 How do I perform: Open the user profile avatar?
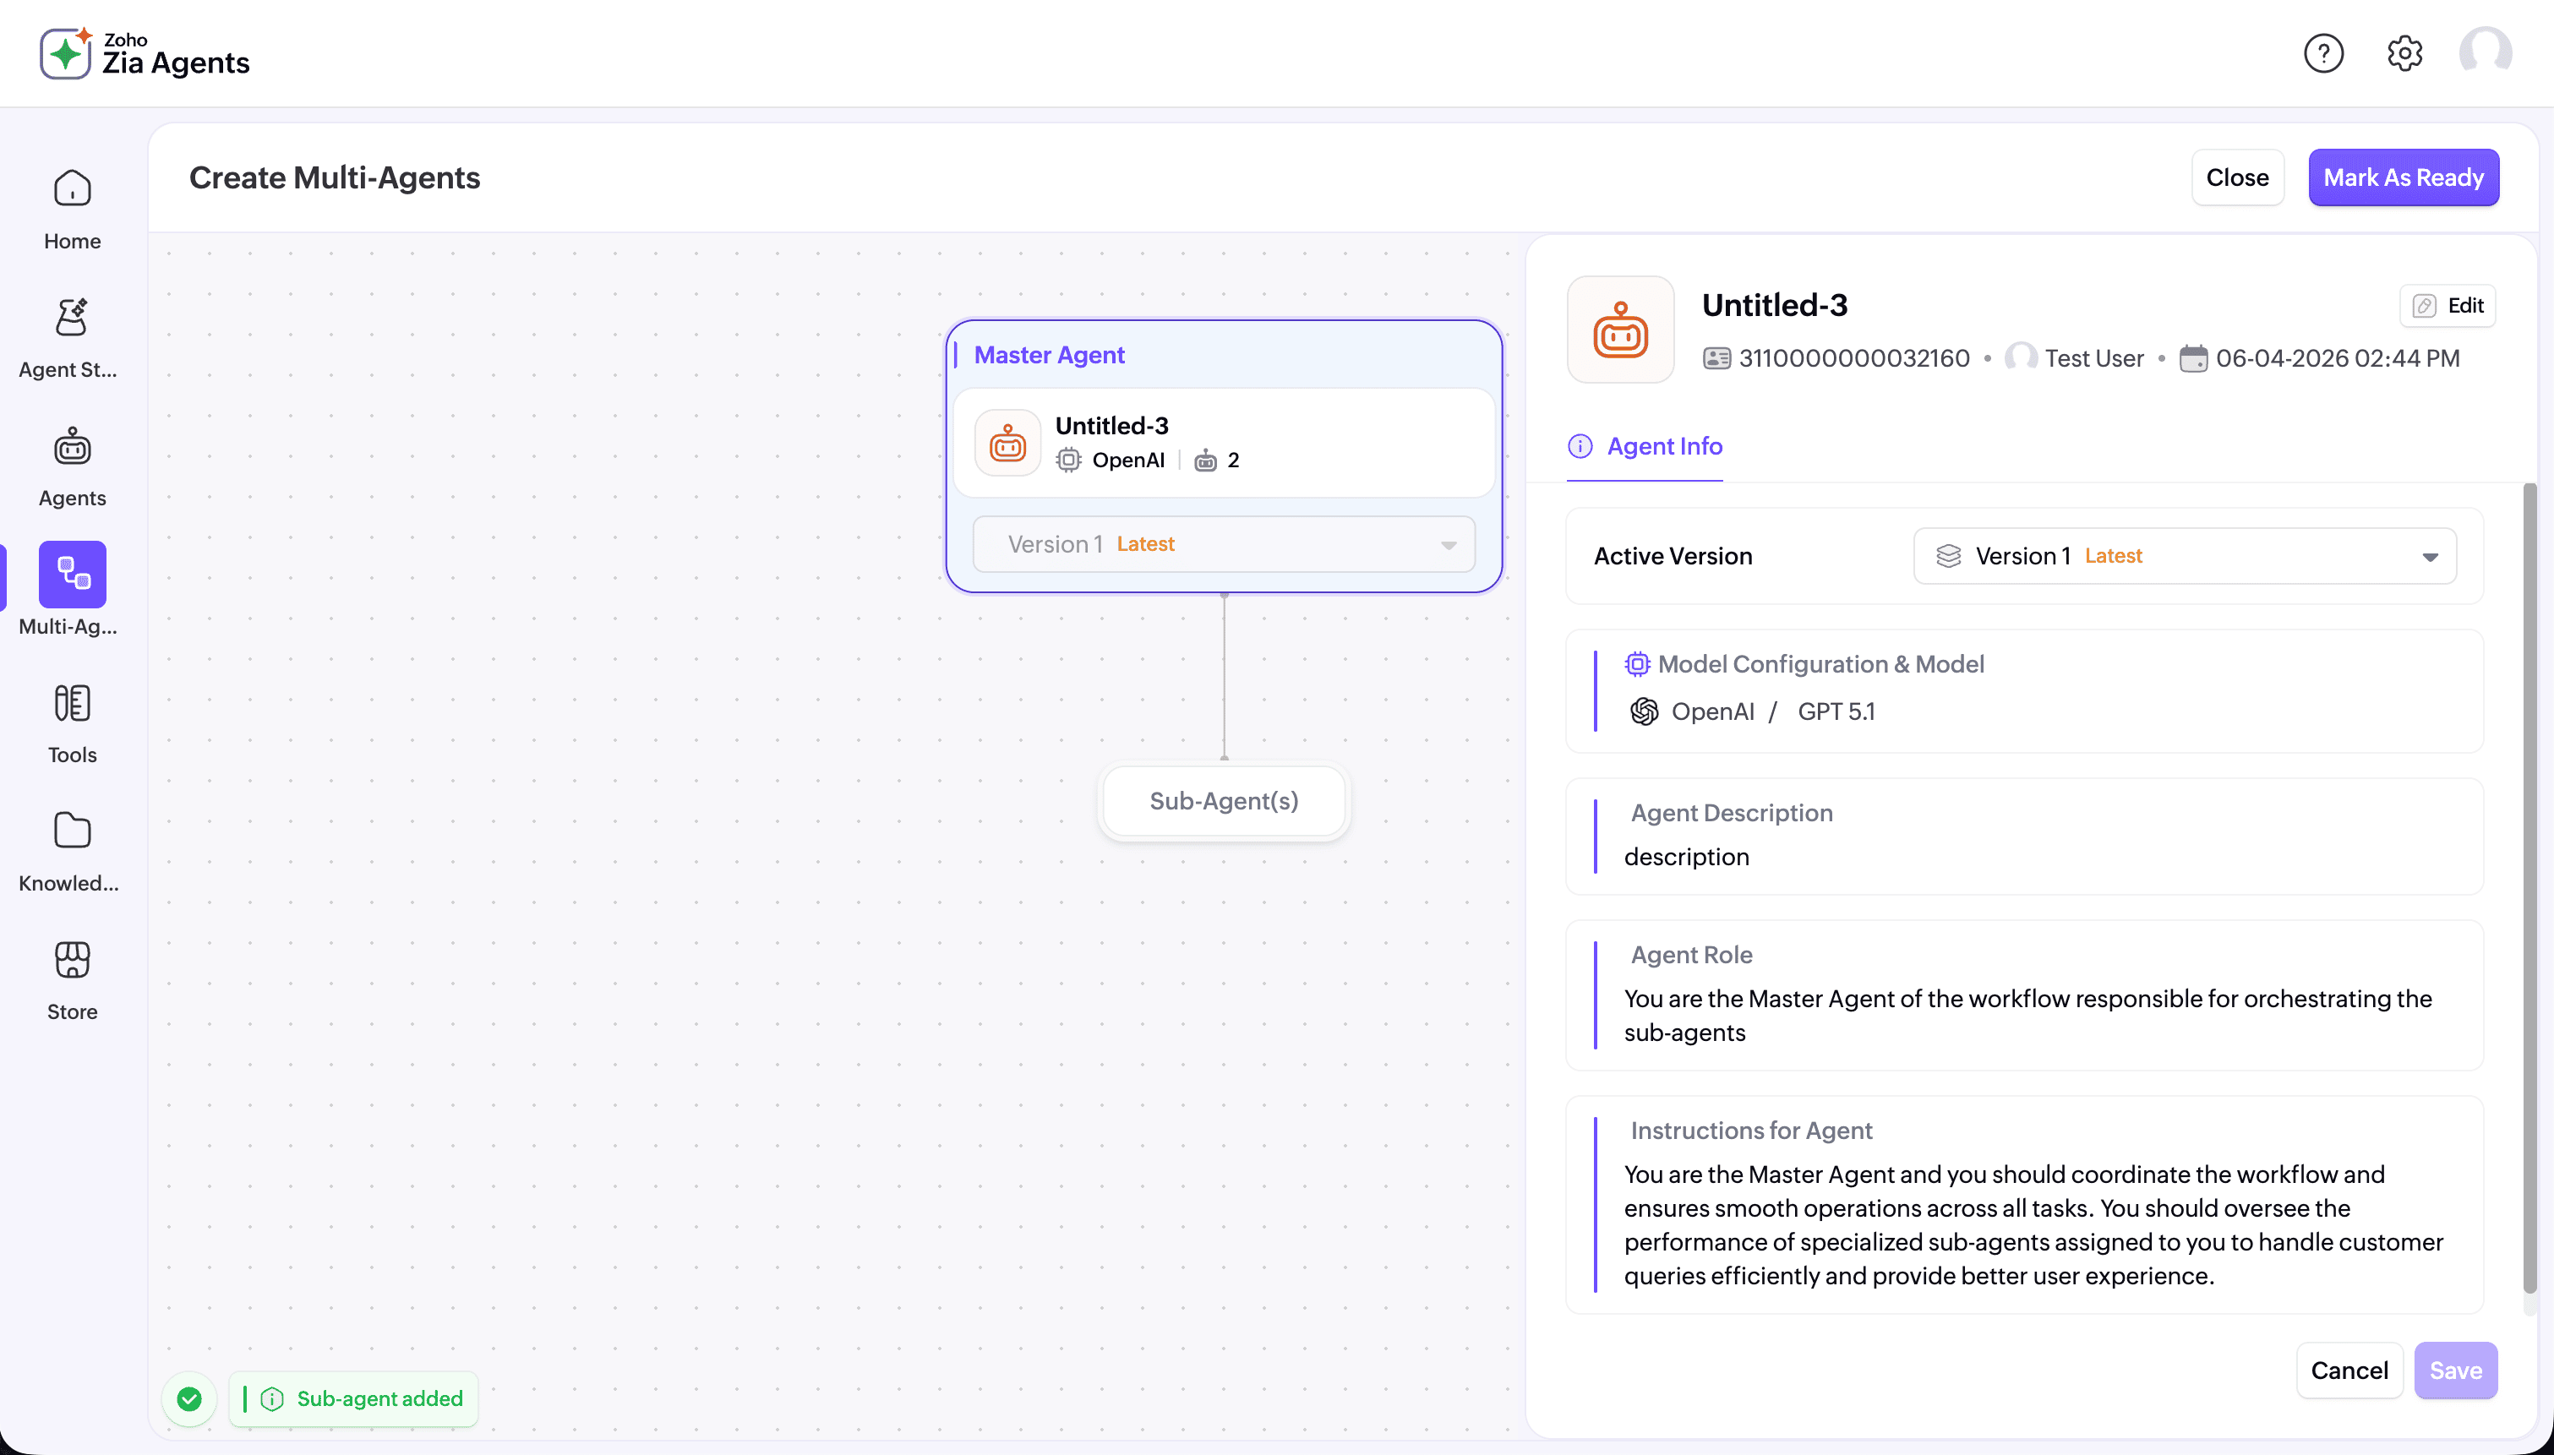click(x=2485, y=52)
